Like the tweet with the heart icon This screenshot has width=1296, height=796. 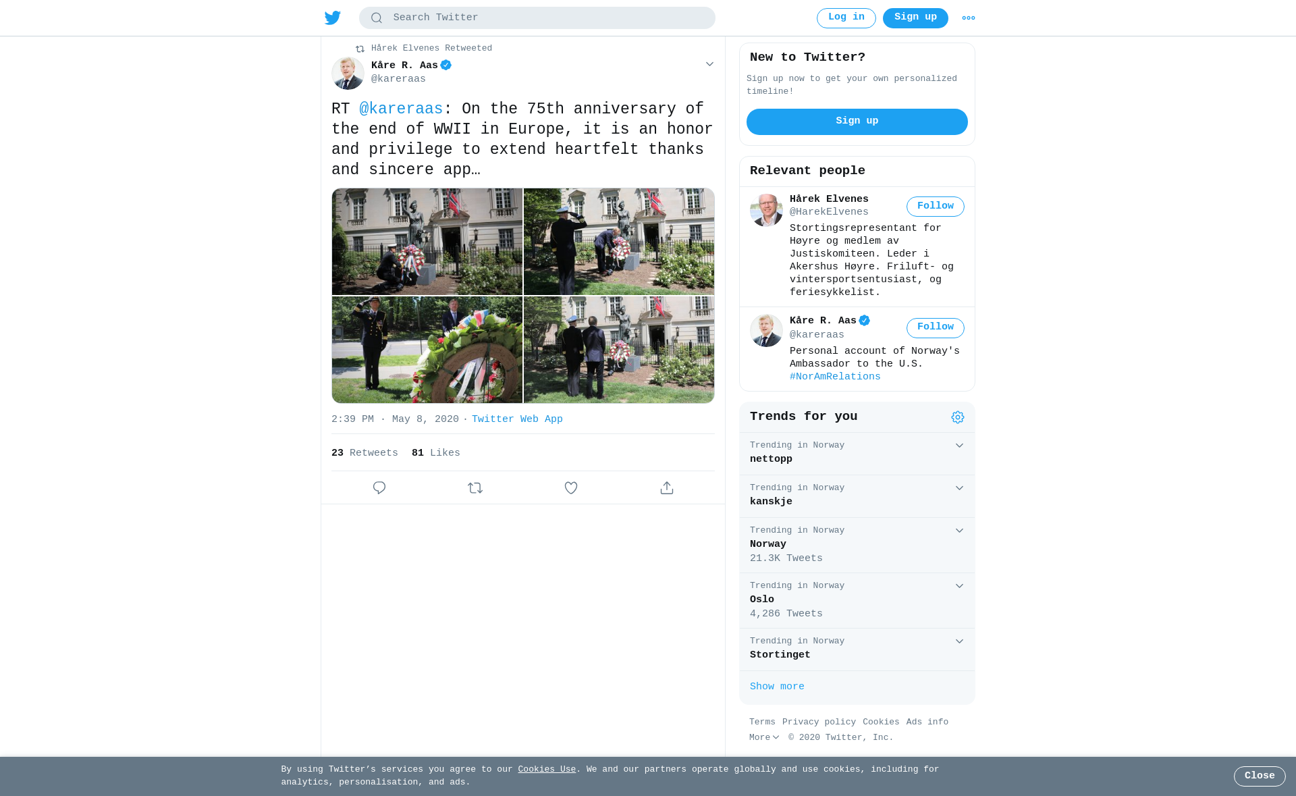571,487
